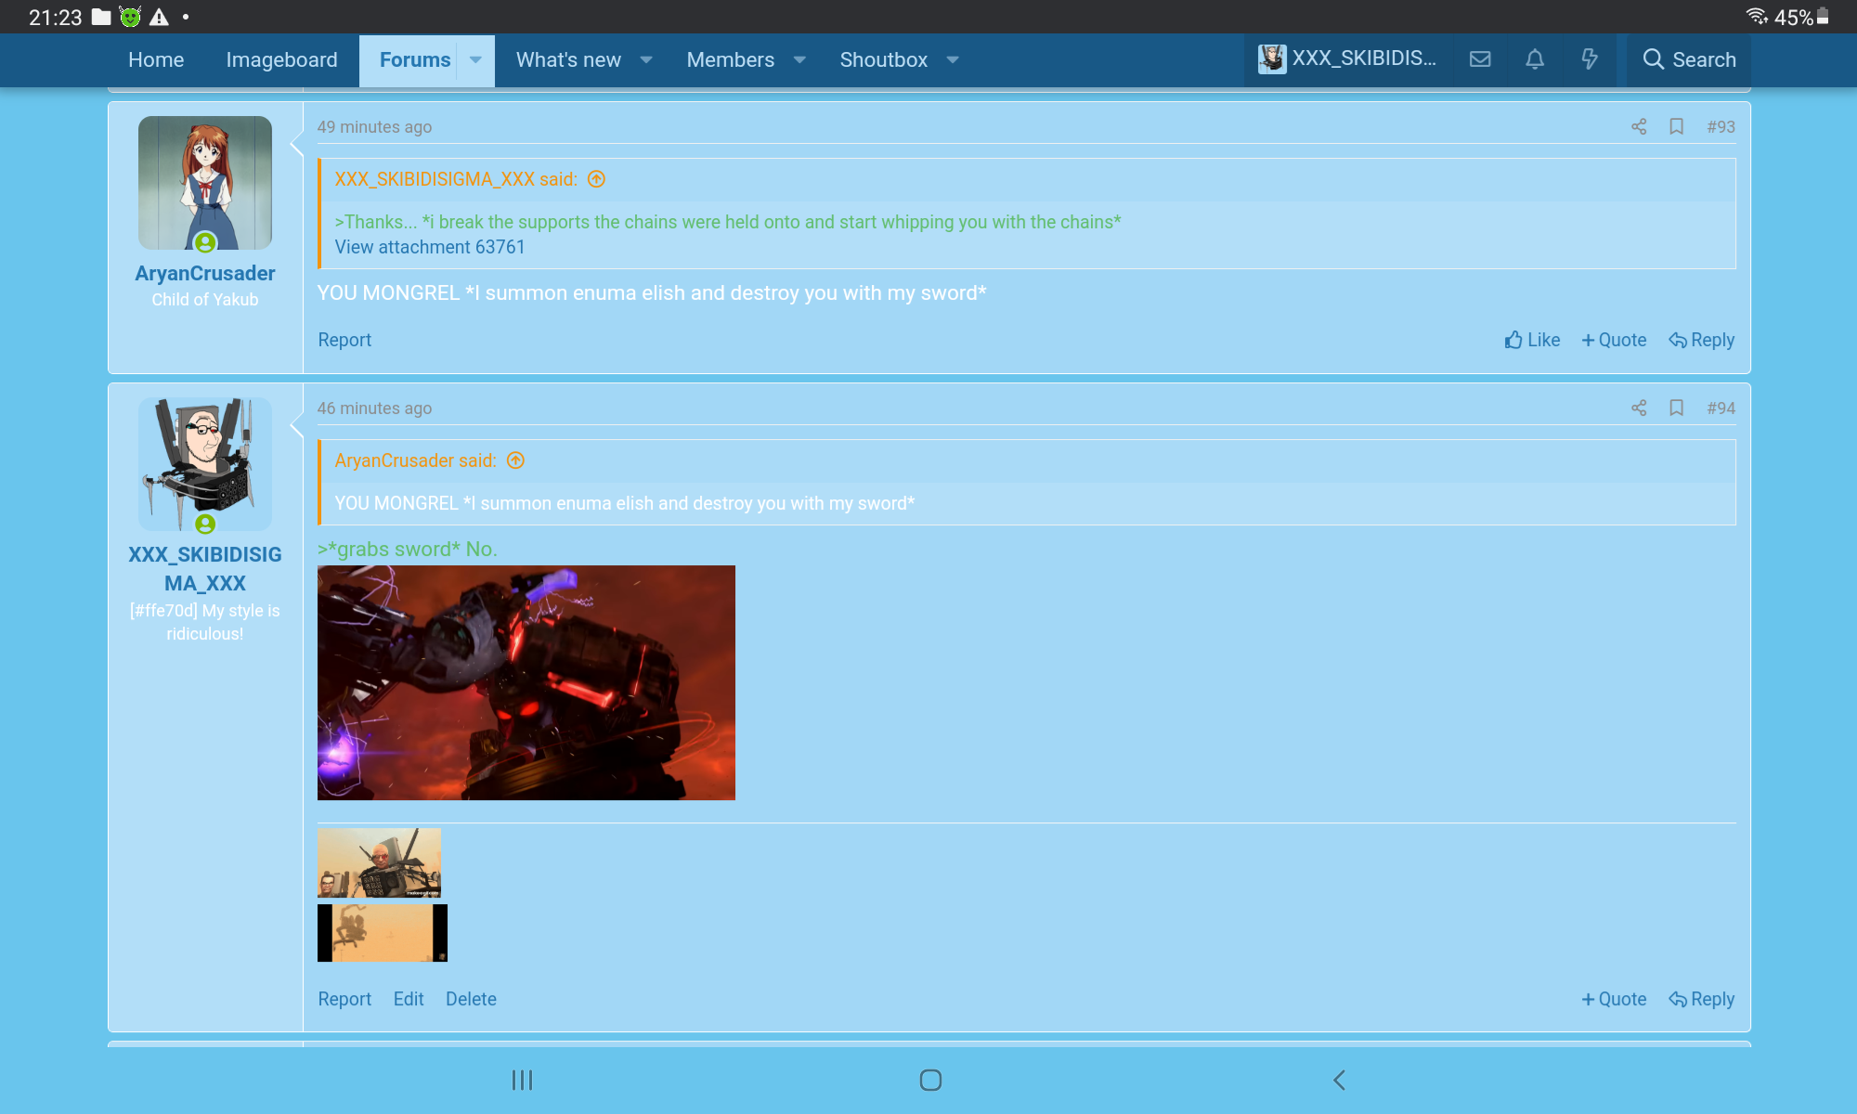Open the Members tab
Screen dimensions: 1857x1114
pyautogui.click(x=730, y=60)
